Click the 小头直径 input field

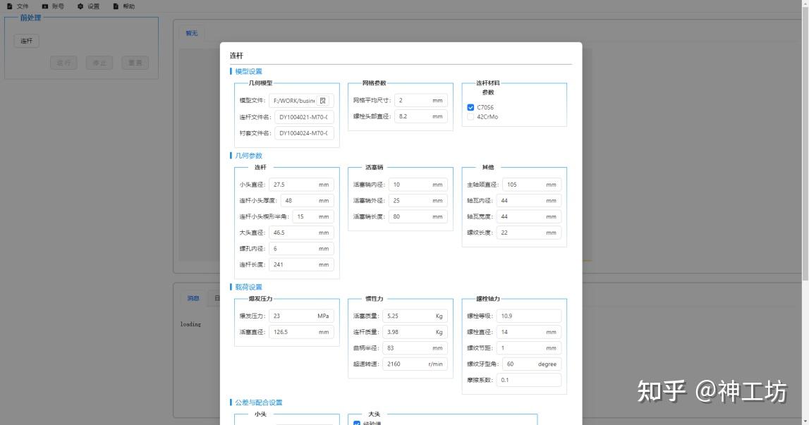pyautogui.click(x=301, y=185)
